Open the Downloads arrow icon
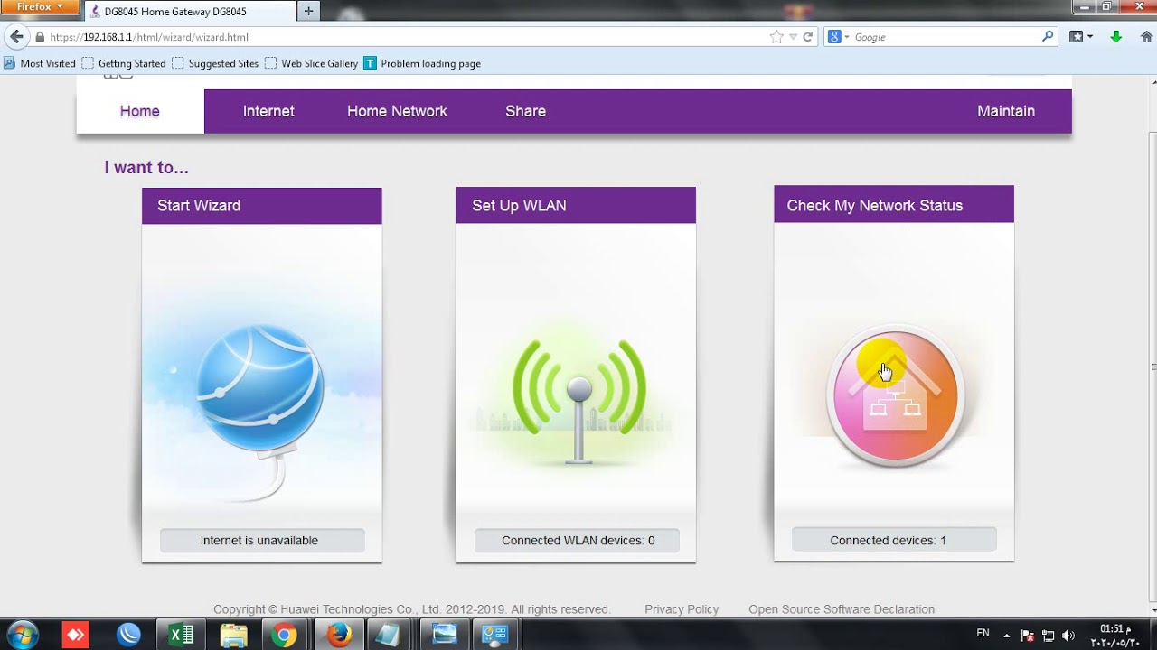Screen dimensions: 1157x650 1116,37
